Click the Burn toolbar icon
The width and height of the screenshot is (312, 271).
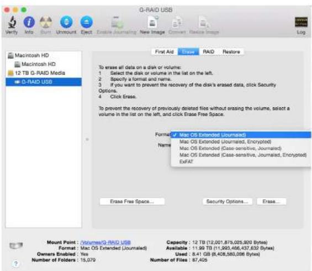point(46,22)
